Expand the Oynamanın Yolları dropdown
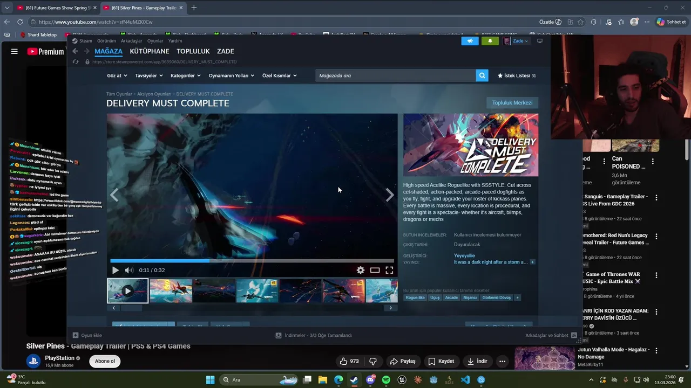 232,75
